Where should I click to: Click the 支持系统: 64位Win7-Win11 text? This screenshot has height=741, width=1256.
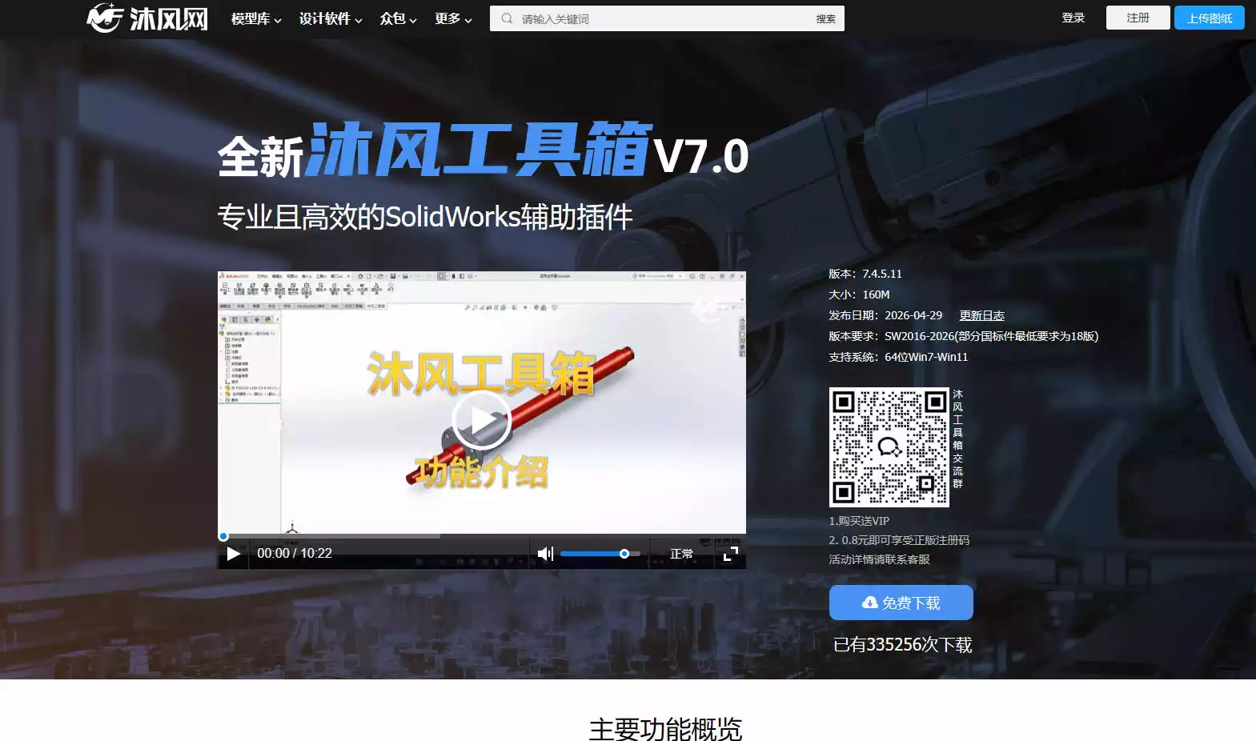point(898,357)
